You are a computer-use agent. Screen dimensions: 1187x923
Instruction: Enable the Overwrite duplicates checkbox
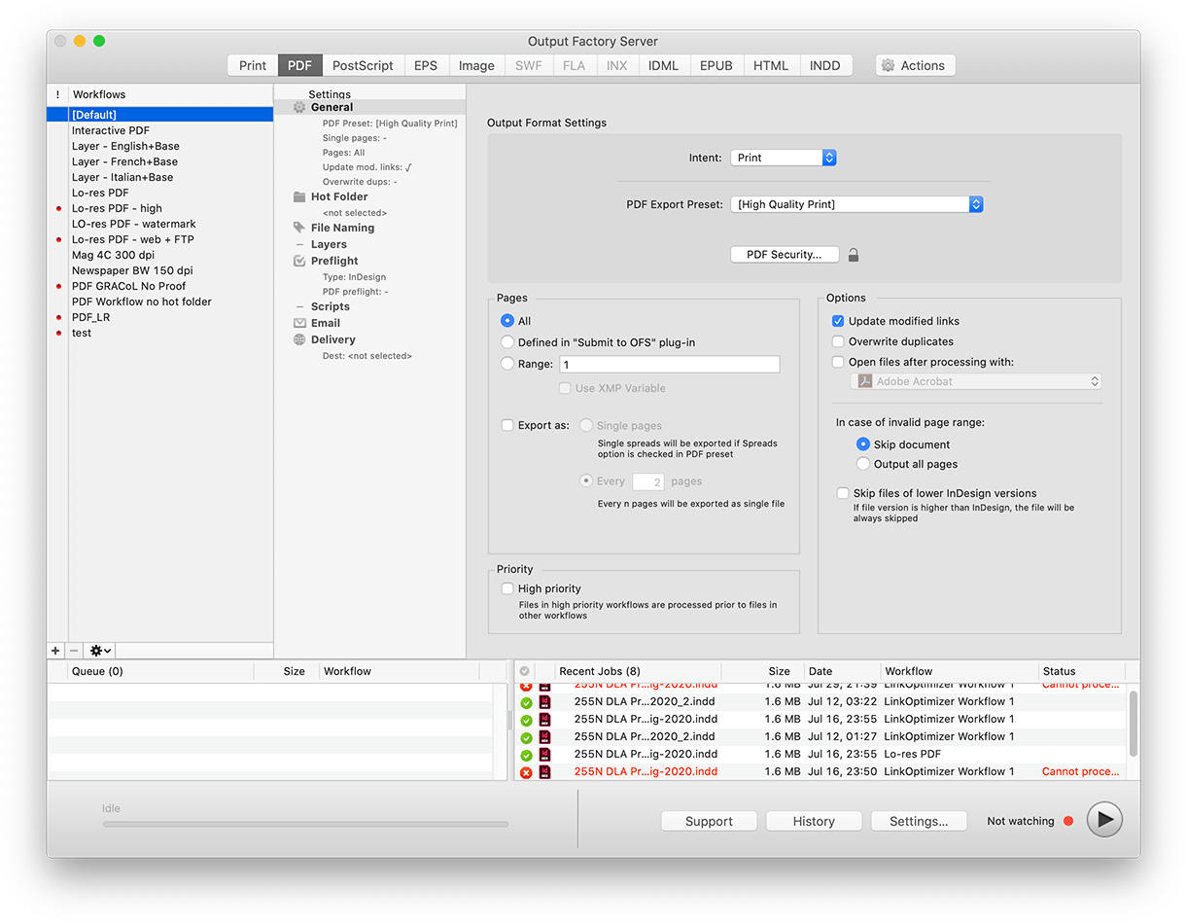tap(838, 341)
